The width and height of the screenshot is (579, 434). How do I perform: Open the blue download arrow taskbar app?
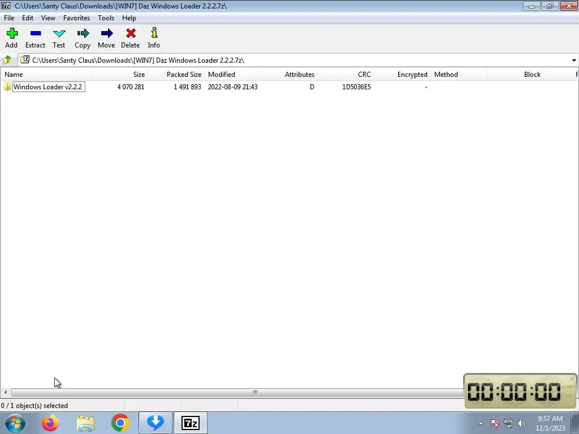coord(155,423)
